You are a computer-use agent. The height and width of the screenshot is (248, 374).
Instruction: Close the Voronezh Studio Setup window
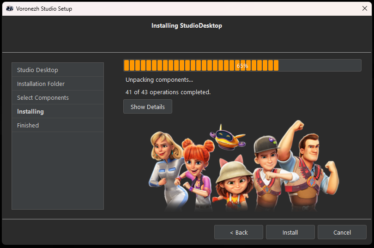pos(364,8)
